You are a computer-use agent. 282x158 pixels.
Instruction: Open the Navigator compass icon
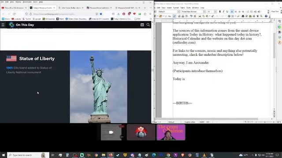[247, 16]
